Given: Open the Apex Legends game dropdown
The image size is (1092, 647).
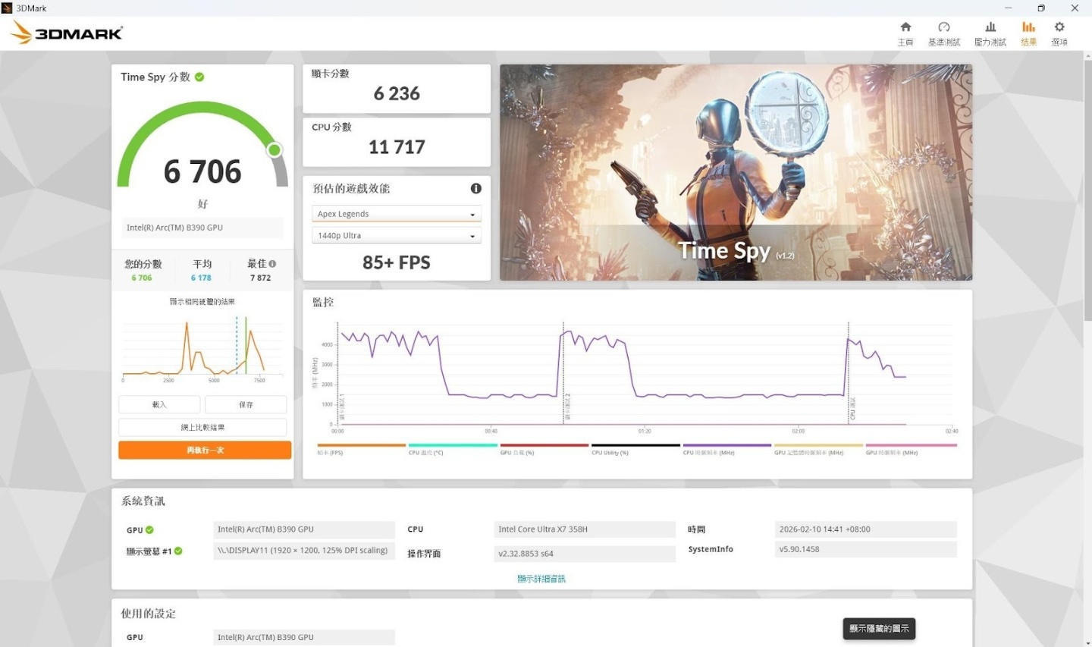Looking at the screenshot, I should coord(396,215).
